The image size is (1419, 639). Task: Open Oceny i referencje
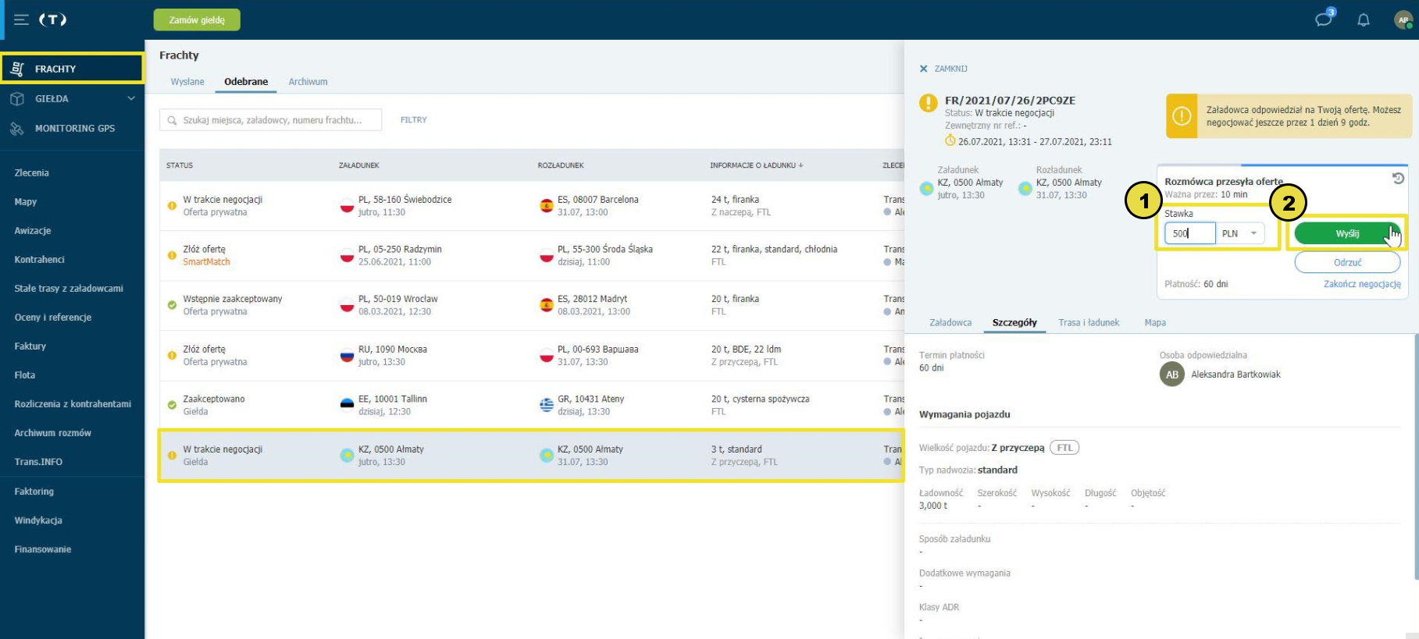tap(53, 317)
